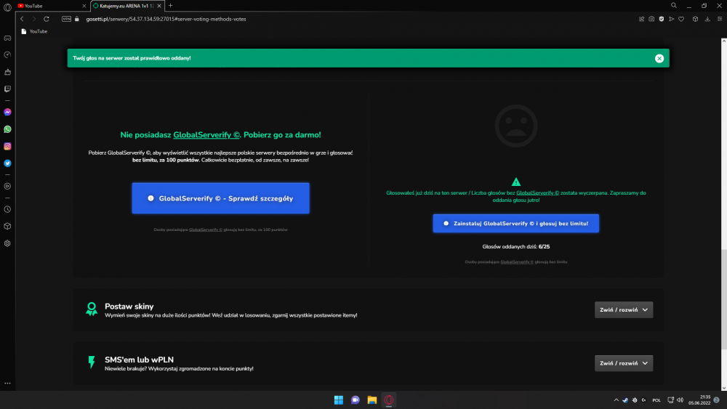The width and height of the screenshot is (727, 409).
Task: Open Twitter in the sidebar
Action: [x=7, y=163]
